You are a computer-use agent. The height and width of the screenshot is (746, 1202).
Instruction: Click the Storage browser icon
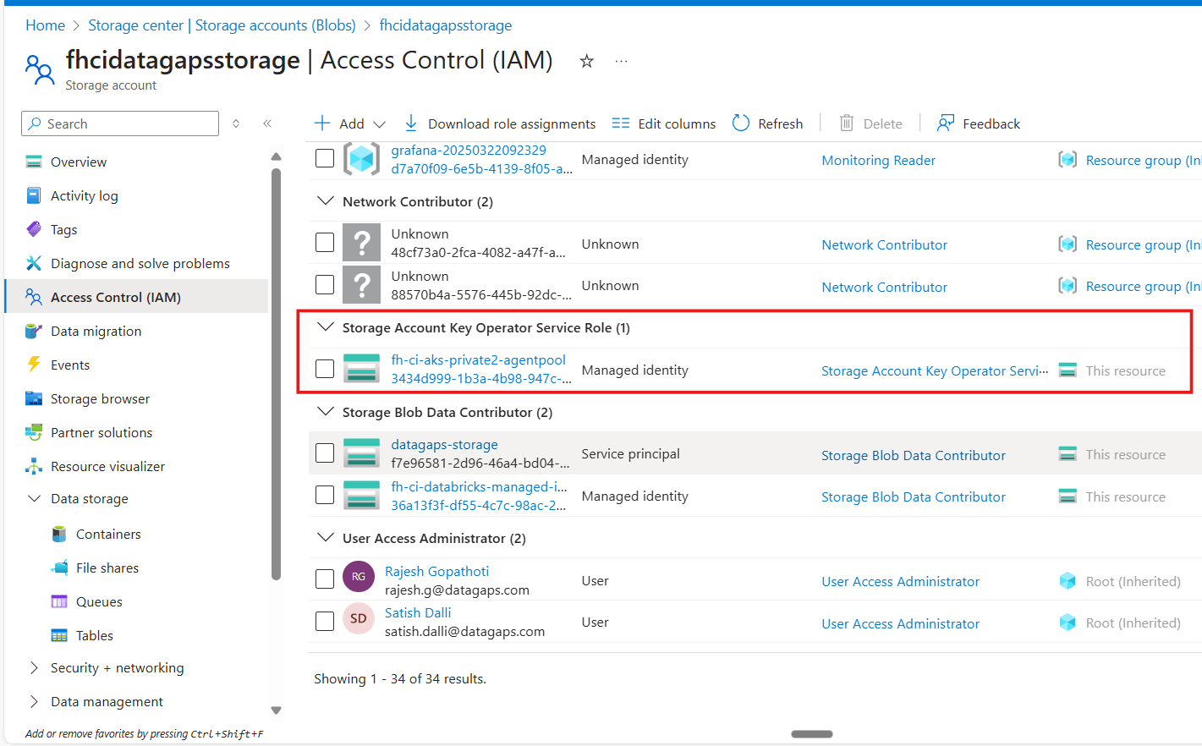tap(34, 398)
